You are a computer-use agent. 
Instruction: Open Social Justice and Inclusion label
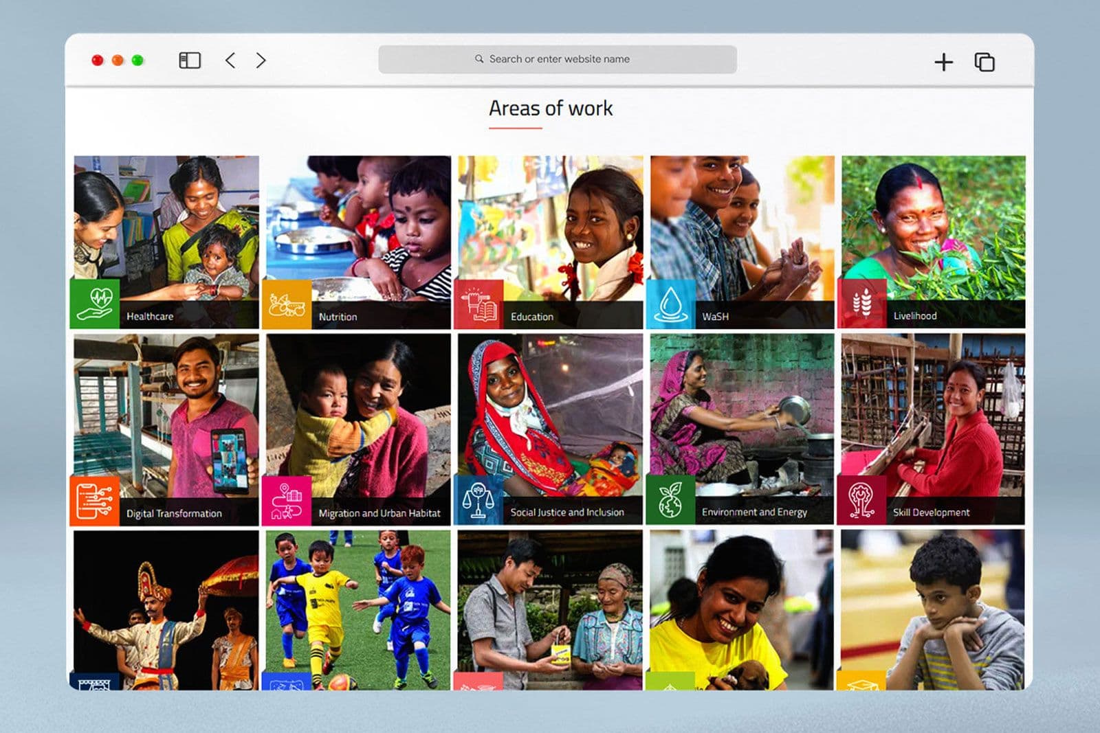(567, 512)
